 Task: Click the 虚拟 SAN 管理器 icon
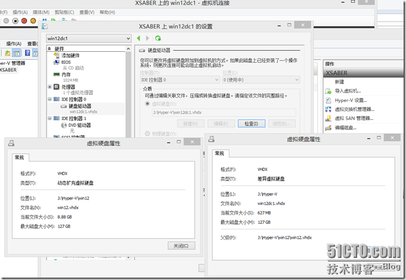click(x=328, y=119)
